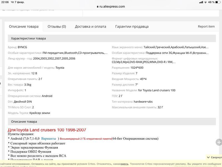Click the red Восьмиядерный 2 ГБ оперативной памяти text
222x167 pixels.
click(86, 139)
